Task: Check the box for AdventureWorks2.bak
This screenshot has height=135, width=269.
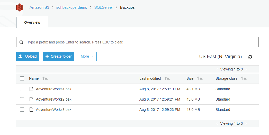Action: pos(22,99)
